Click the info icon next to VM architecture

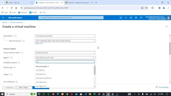pyautogui.click(x=17, y=82)
